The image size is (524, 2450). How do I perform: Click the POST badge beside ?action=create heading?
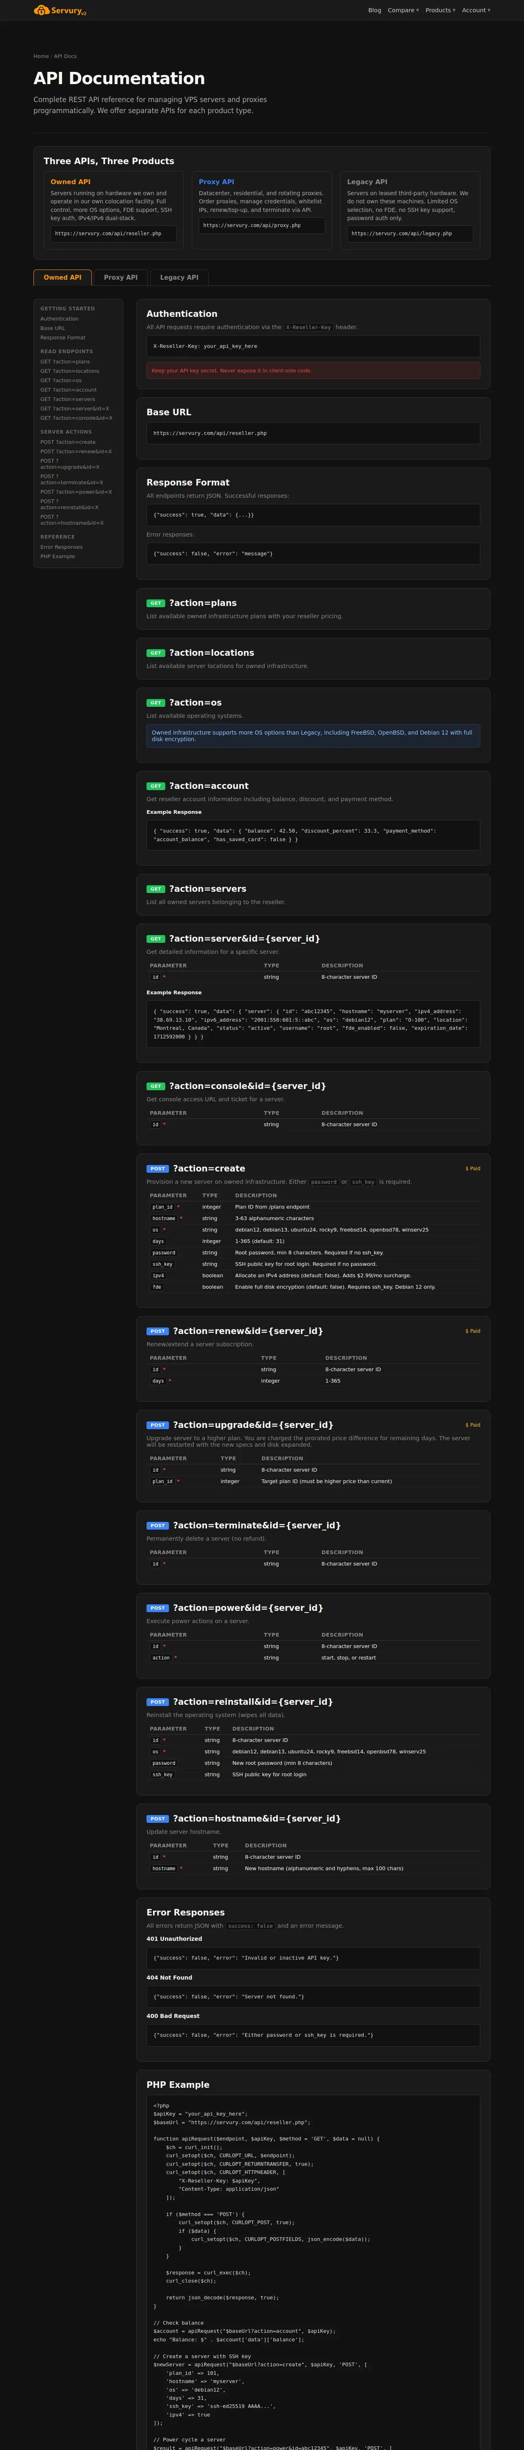click(157, 1169)
